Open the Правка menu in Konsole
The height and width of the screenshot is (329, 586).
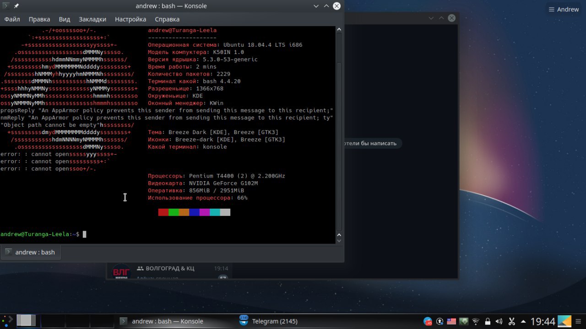tap(39, 19)
